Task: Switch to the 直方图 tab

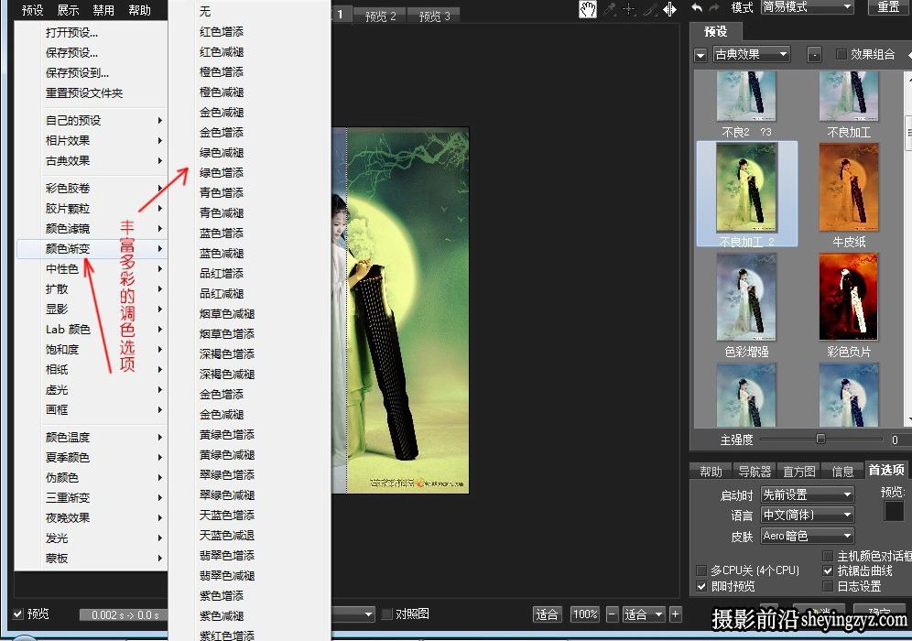Action: pos(799,472)
